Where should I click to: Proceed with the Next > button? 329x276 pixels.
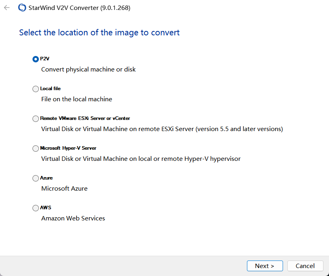pos(265,266)
